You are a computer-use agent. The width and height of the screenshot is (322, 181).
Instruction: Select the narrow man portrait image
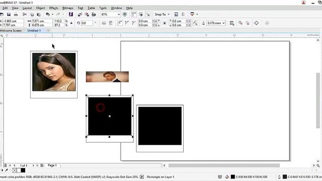pos(107,77)
